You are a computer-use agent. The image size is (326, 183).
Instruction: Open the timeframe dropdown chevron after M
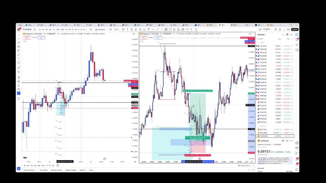[87, 29]
